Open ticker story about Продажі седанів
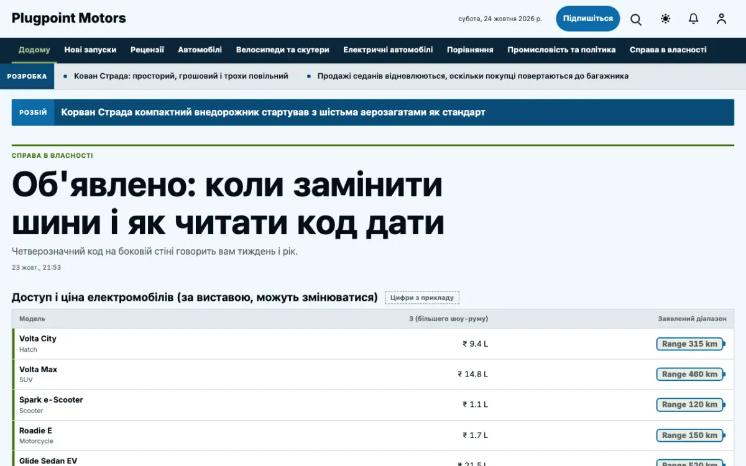746x466 pixels. (473, 76)
